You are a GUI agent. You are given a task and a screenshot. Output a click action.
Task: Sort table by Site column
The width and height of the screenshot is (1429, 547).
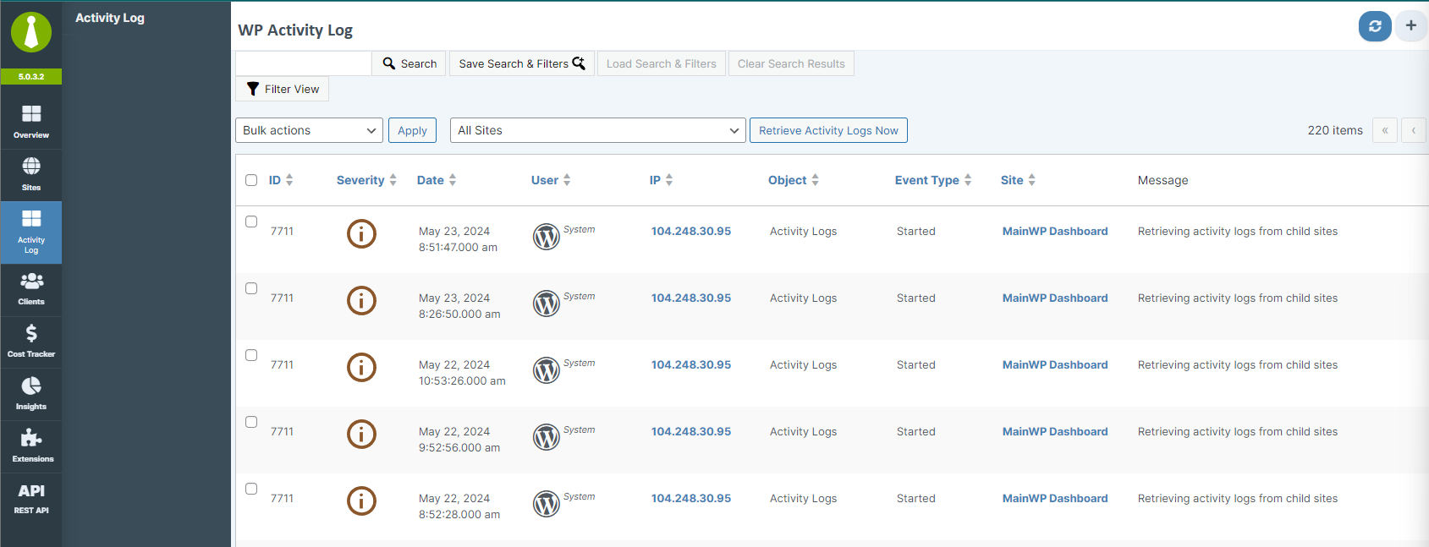(x=1019, y=180)
